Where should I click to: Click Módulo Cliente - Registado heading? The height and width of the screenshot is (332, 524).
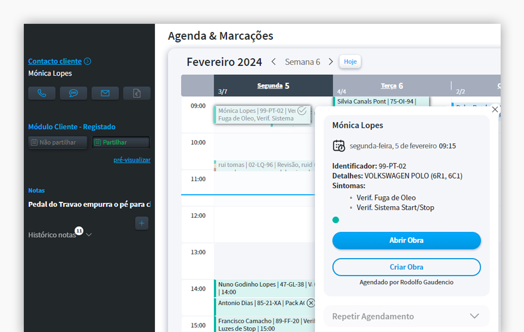tap(72, 127)
